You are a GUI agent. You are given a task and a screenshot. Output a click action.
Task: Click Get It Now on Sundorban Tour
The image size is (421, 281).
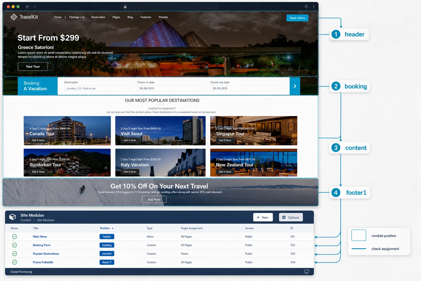[x=38, y=172]
